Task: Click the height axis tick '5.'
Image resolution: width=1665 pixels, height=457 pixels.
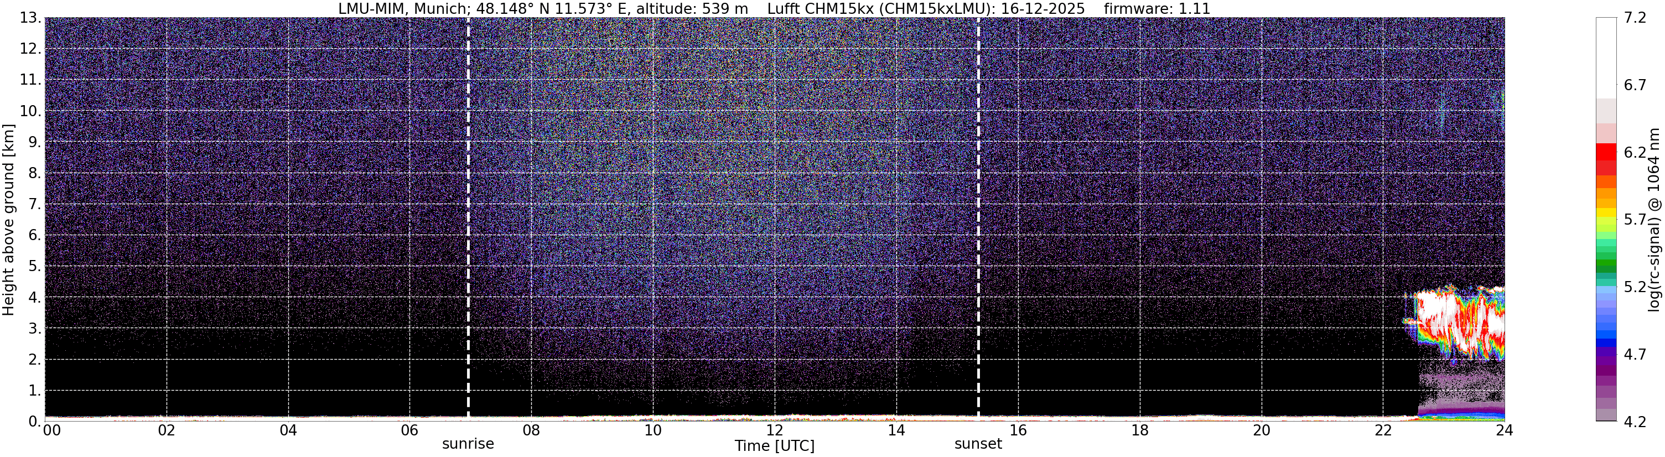Action: click(34, 266)
